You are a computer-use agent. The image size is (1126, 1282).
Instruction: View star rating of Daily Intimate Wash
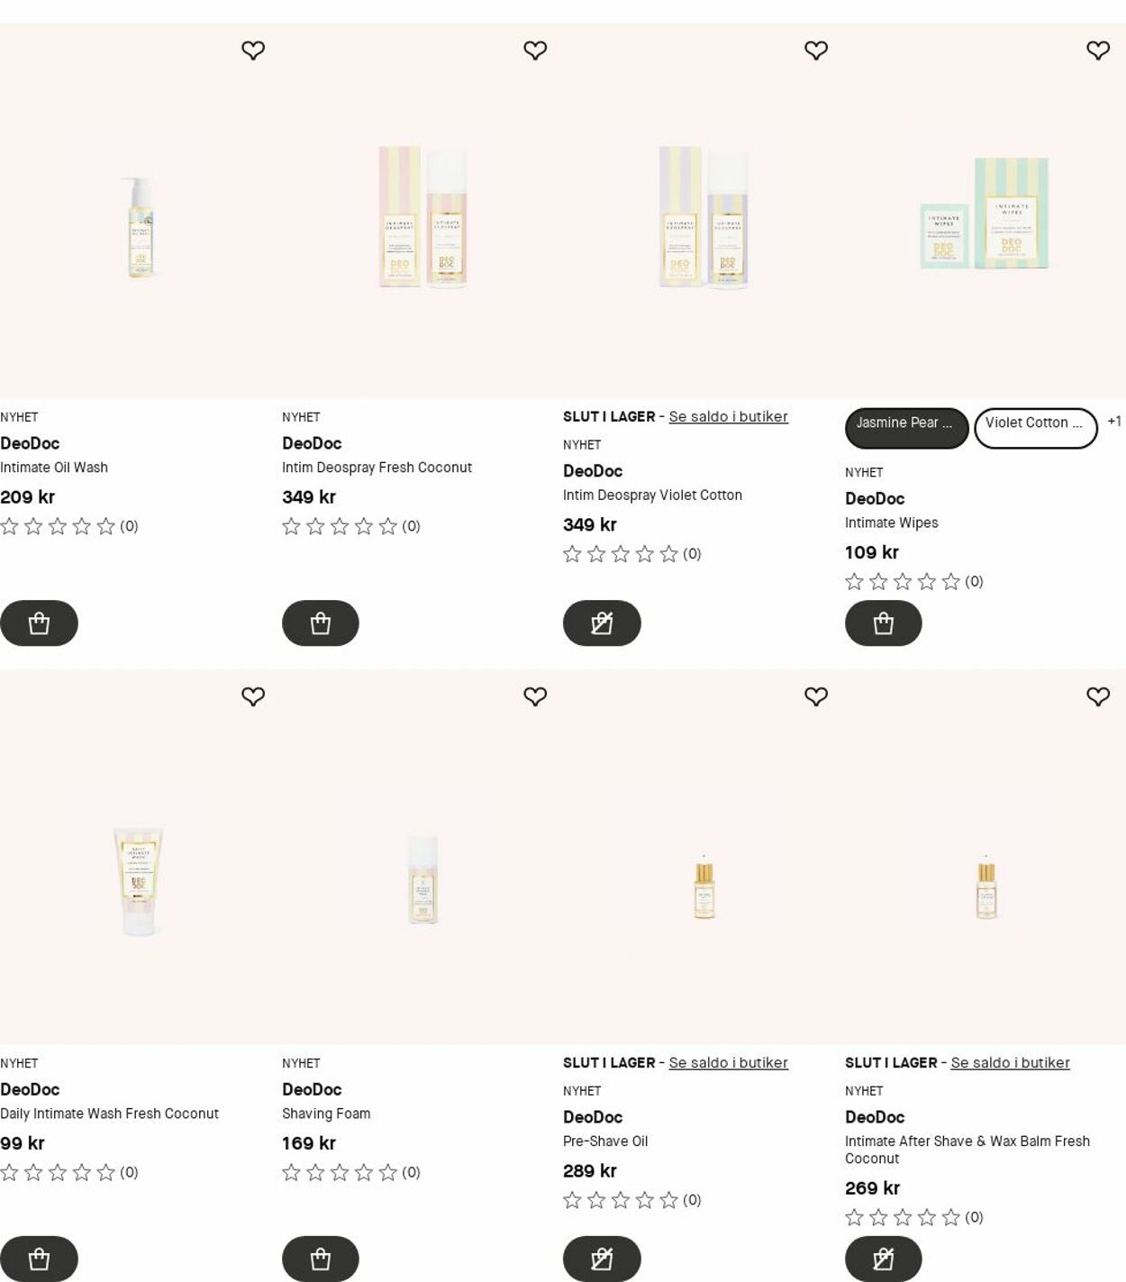pos(69,1172)
